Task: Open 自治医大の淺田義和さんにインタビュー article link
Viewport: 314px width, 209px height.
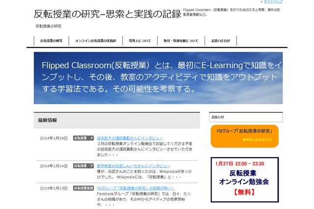Action: (130, 138)
